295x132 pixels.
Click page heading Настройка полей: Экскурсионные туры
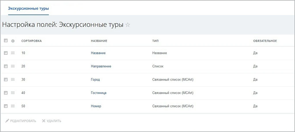[x=63, y=25]
